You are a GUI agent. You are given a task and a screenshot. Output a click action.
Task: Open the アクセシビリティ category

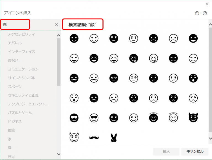click(21, 34)
